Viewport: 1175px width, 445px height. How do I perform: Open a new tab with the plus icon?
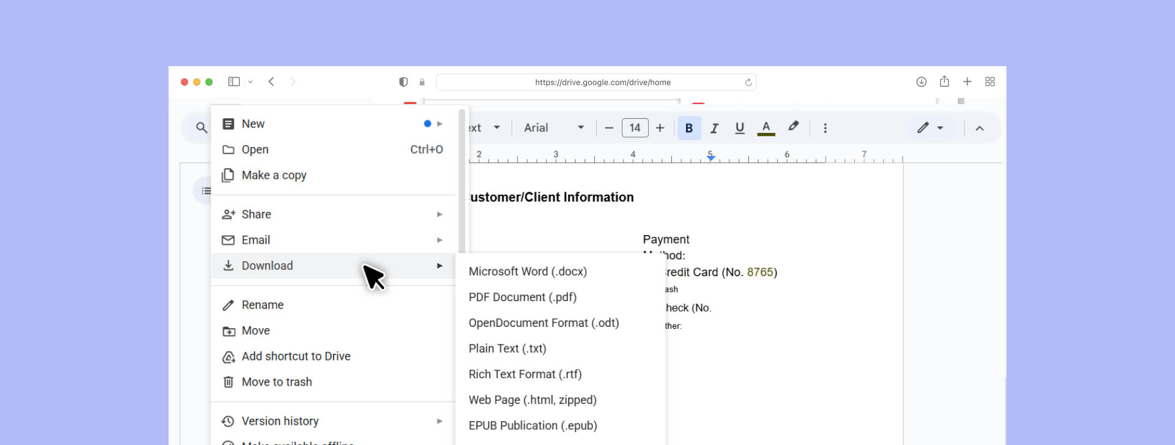coord(967,81)
